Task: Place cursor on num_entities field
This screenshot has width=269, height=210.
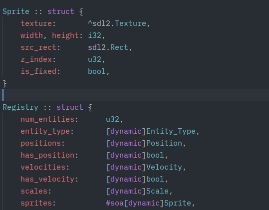Action: pyautogui.click(x=47, y=119)
